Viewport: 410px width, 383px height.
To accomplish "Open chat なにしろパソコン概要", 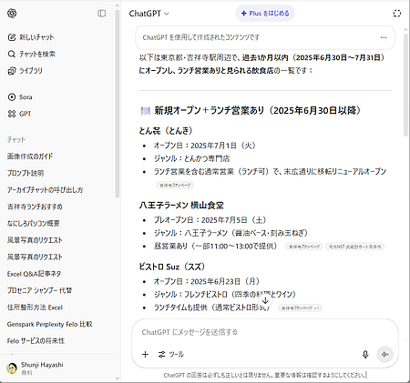I will click(x=34, y=224).
